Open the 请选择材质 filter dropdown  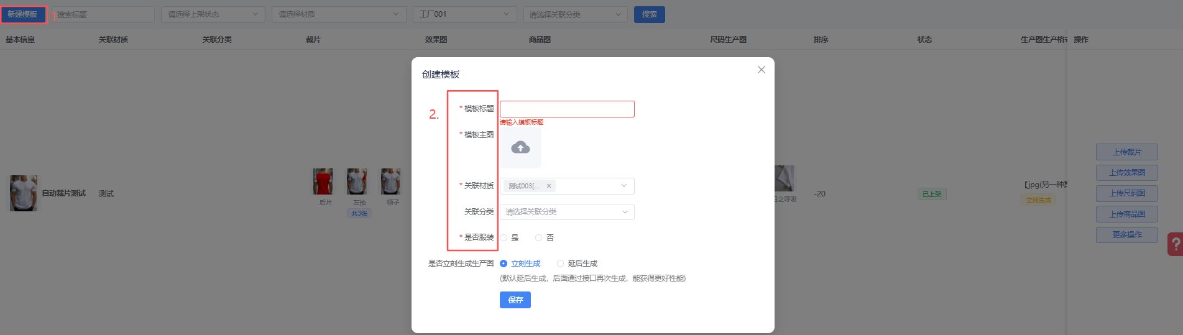339,14
